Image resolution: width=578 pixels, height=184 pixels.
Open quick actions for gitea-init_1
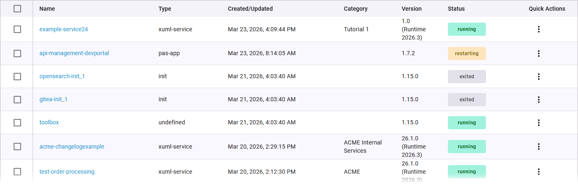click(538, 100)
